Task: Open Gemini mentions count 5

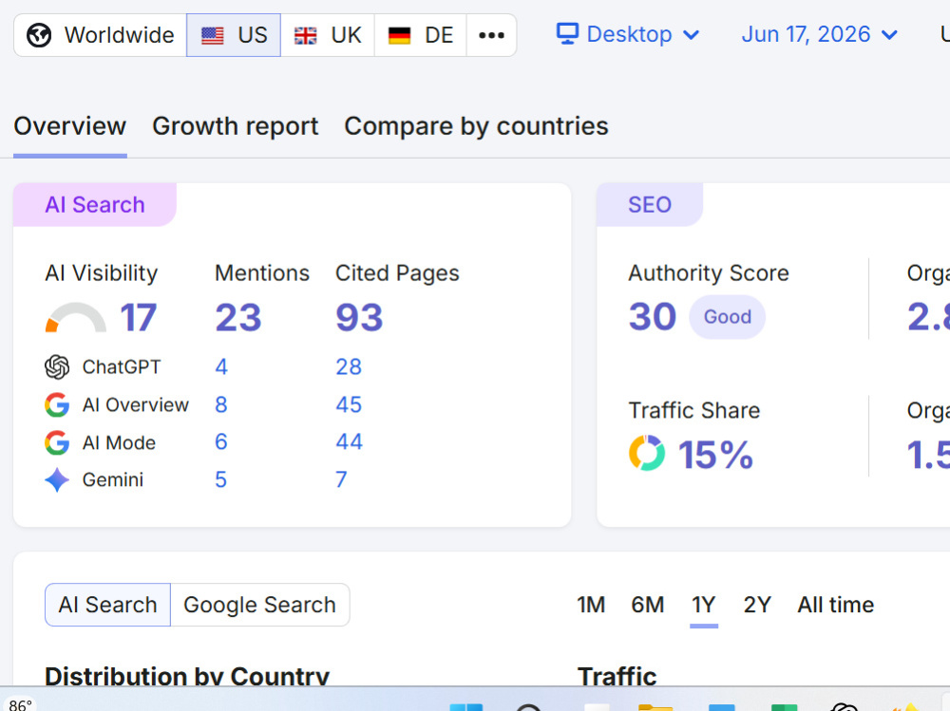Action: (221, 479)
